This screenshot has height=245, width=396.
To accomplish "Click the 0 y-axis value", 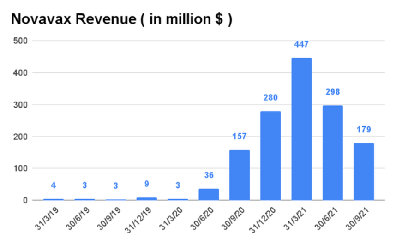I will [25, 200].
